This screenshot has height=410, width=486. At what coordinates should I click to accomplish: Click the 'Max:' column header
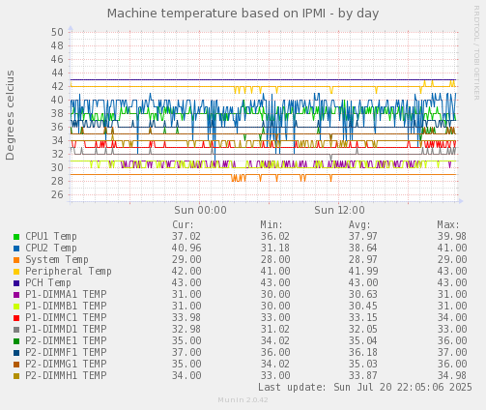(448, 224)
